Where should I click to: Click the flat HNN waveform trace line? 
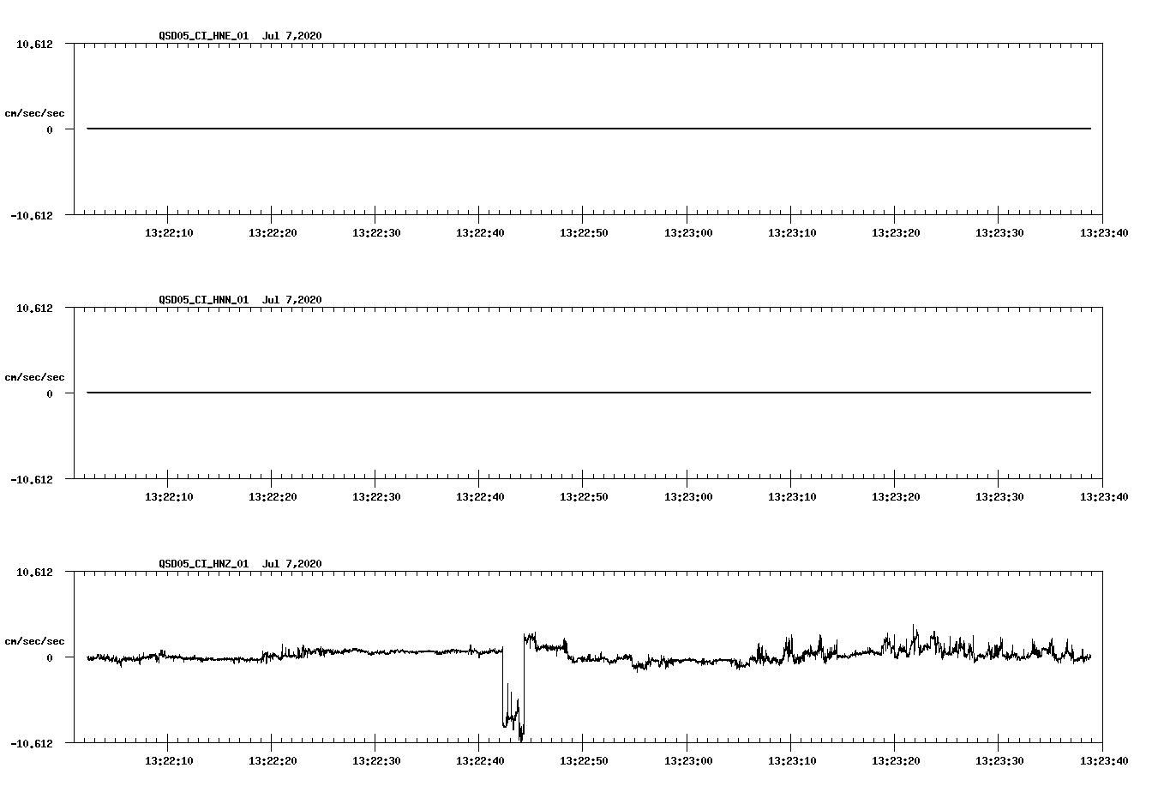pyautogui.click(x=589, y=393)
